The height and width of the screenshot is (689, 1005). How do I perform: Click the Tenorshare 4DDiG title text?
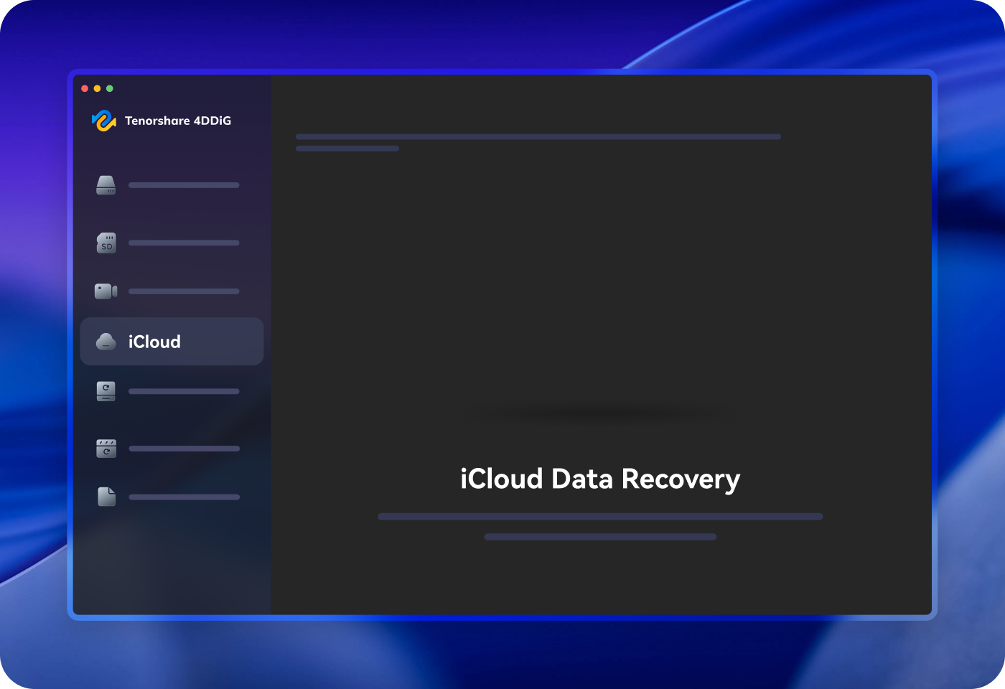coord(178,121)
